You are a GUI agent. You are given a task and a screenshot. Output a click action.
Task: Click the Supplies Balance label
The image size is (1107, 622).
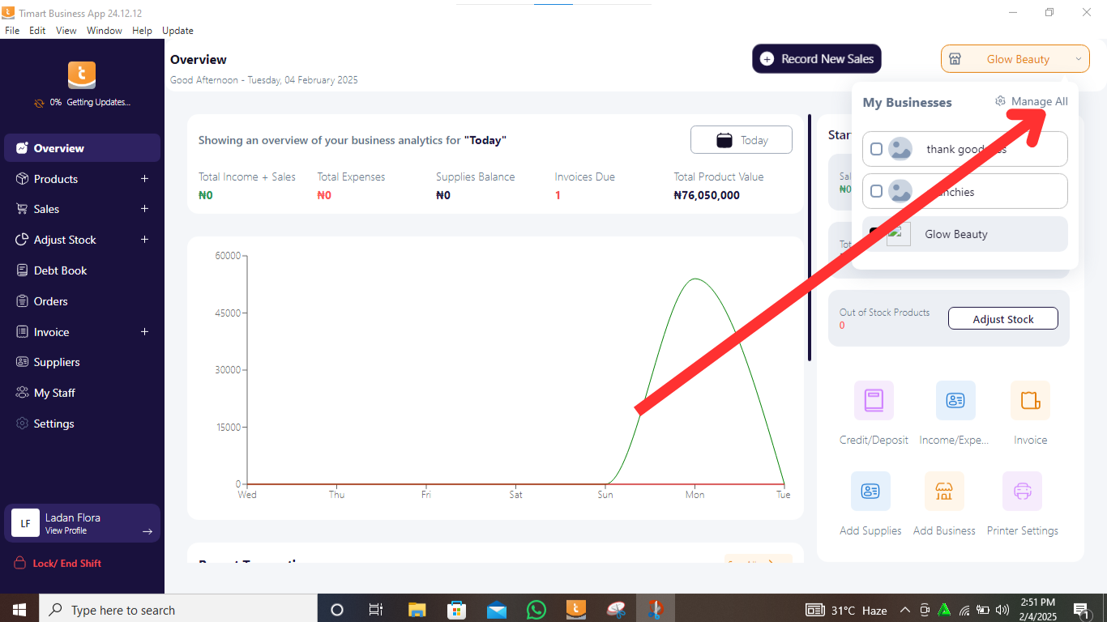[475, 177]
